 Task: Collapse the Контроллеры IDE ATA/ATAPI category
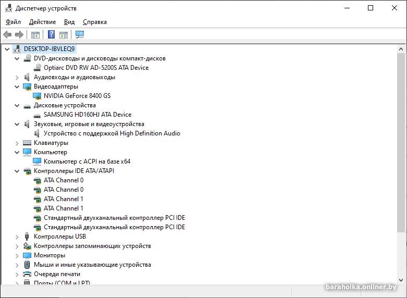pyautogui.click(x=17, y=171)
